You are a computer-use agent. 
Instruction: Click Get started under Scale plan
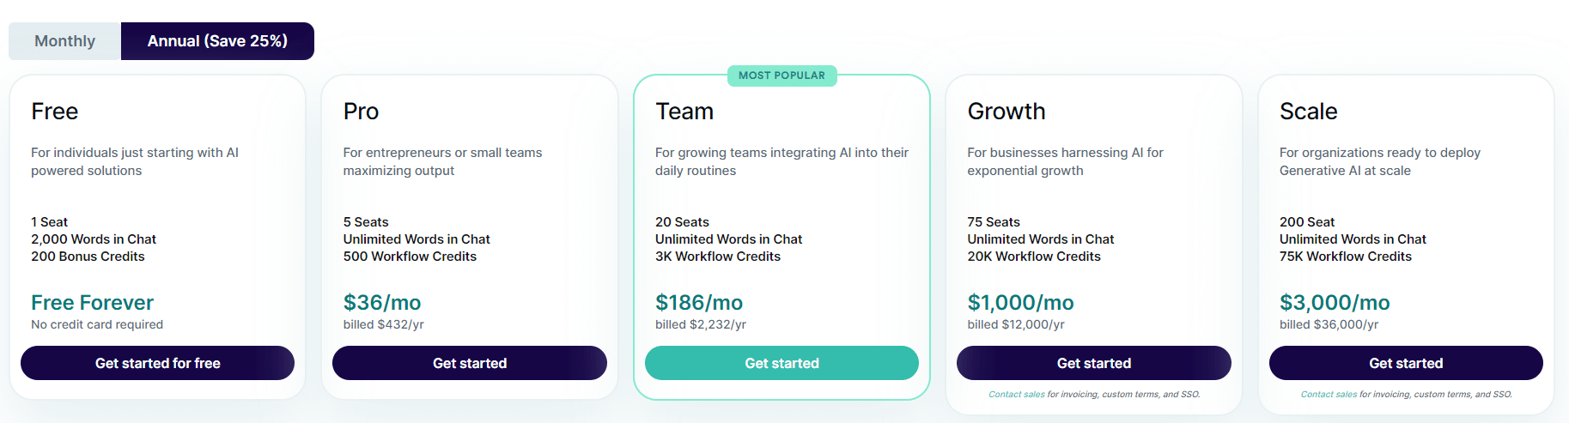click(x=1406, y=363)
